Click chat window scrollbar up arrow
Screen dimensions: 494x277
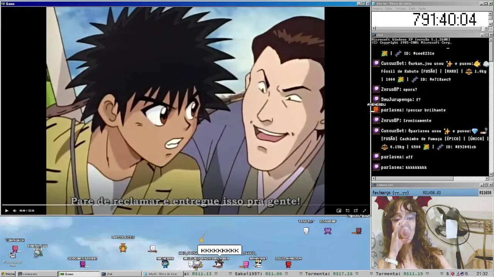click(x=491, y=39)
